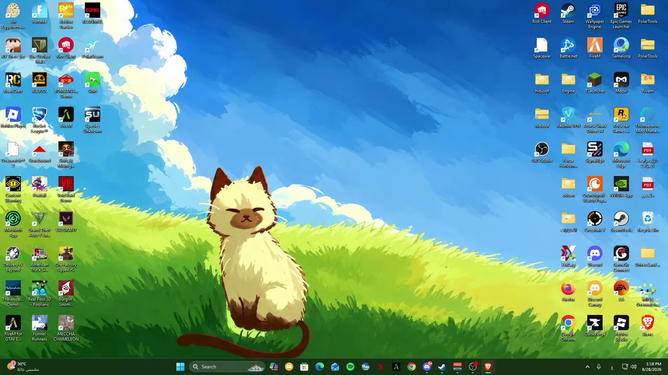Image resolution: width=668 pixels, height=375 pixels.
Task: Select the Wallpaper Engine shortcut
Action: [594, 16]
